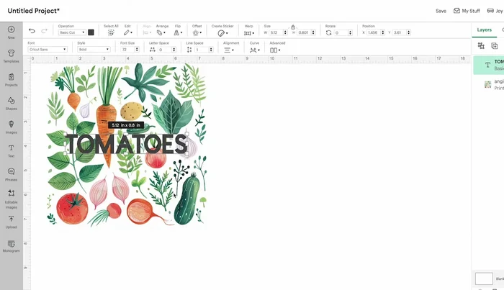Viewport: 504px width, 290px height.
Task: Open the Align menu
Action: 147,32
